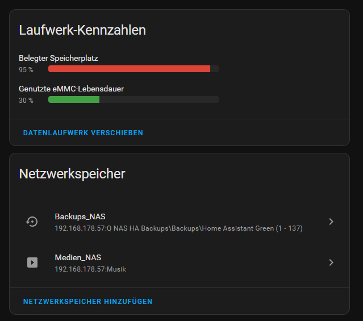Click the media play icon beside Medien_NAS
This screenshot has width=363, height=321.
[32, 262]
